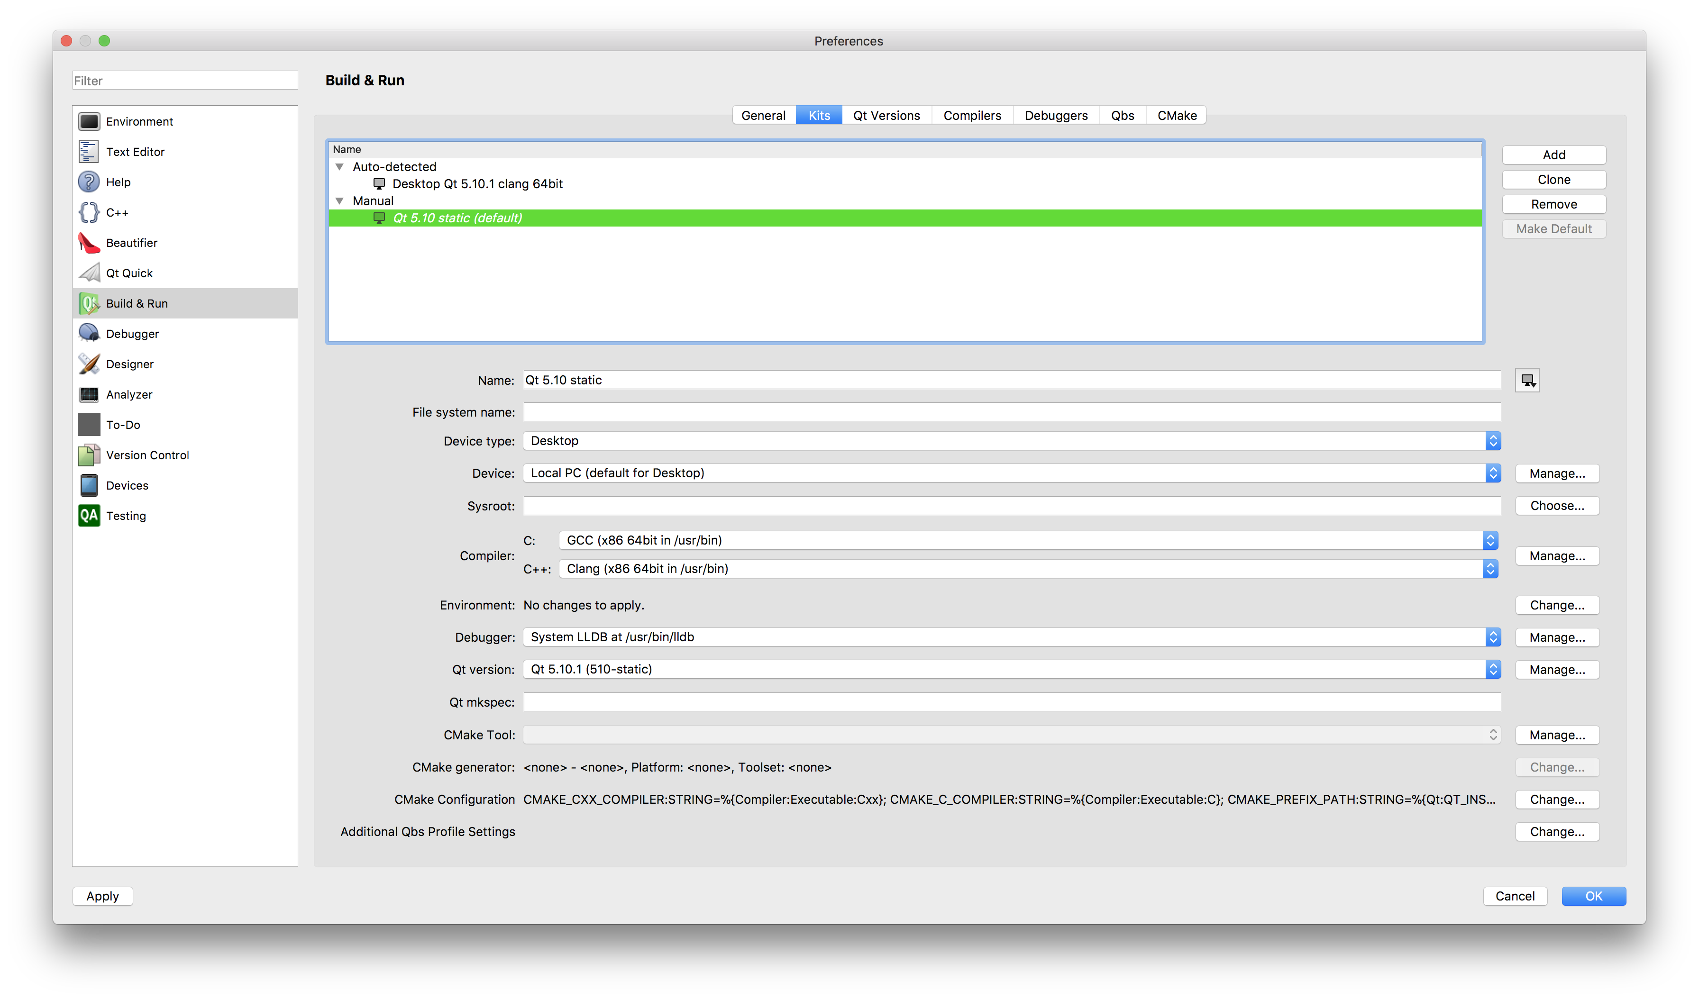This screenshot has width=1699, height=1000.
Task: Confirm with the OK button
Action: (x=1594, y=896)
